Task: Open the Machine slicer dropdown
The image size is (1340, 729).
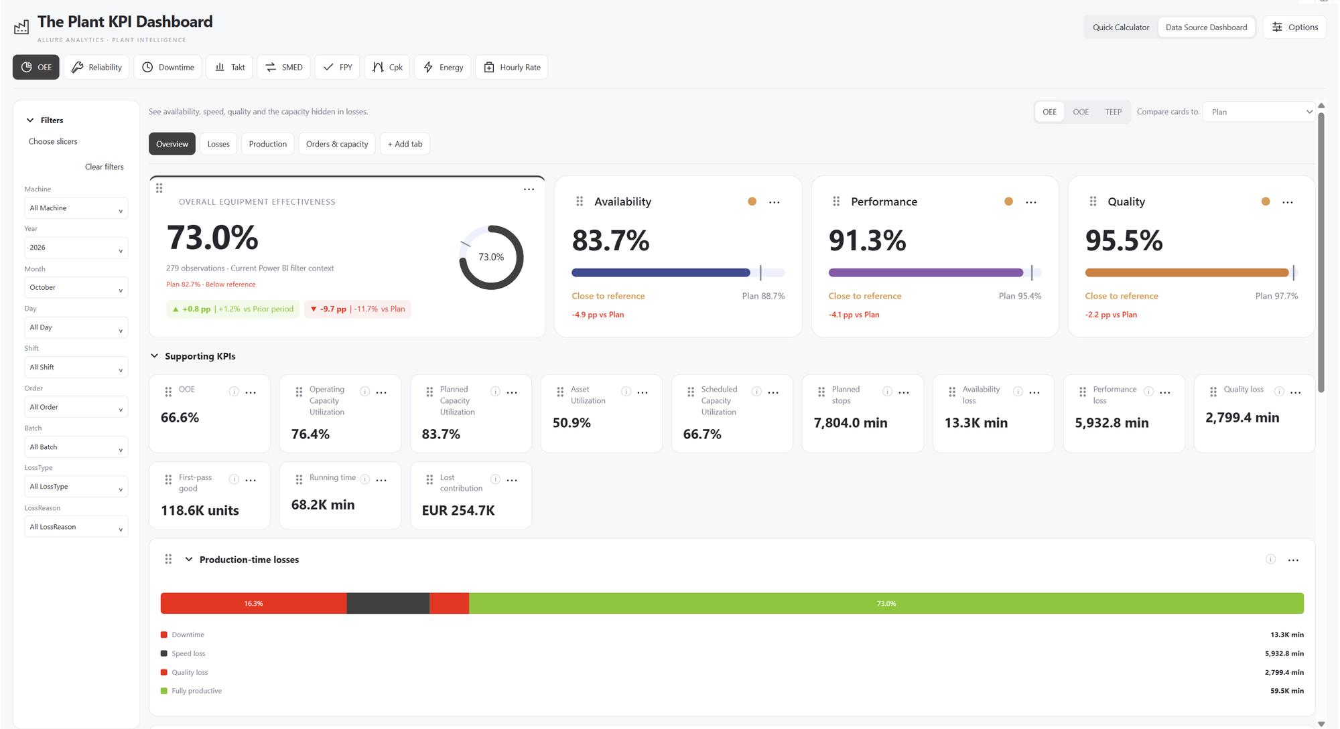Action: (x=76, y=208)
